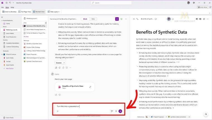
Task: Expand the Sources dropdown
Action: 60,63
